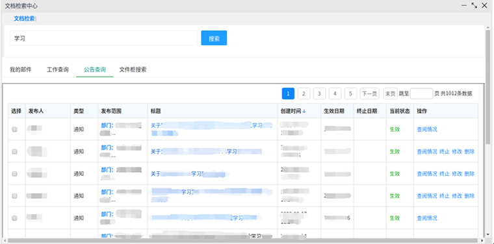Go to page 4 of results
494x244 pixels.
click(335, 93)
